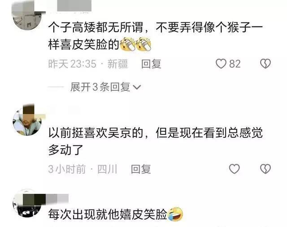Tap the blurred username of first commenter

74,5
